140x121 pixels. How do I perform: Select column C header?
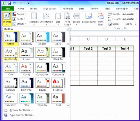pos(88,39)
